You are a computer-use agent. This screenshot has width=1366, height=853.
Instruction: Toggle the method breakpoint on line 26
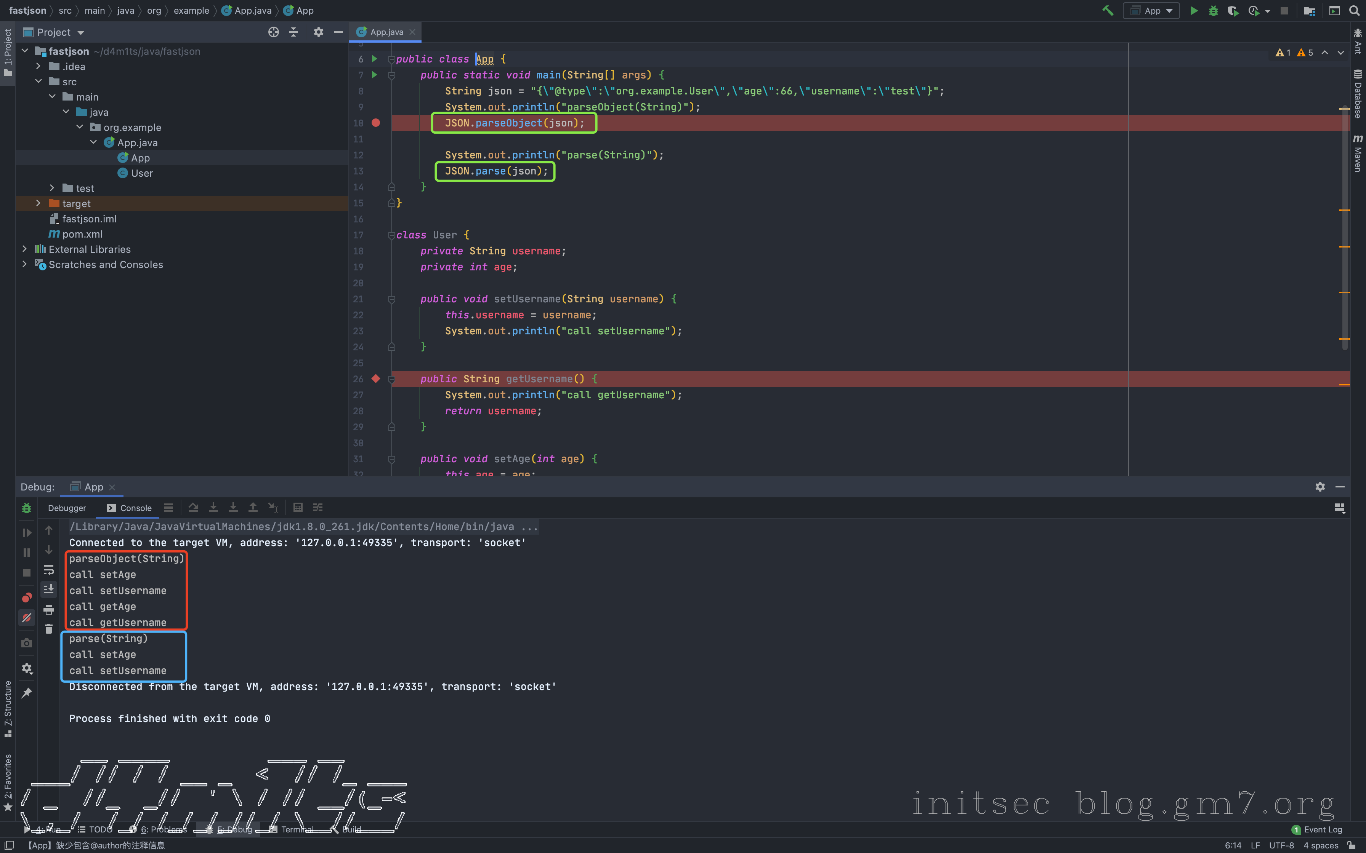pyautogui.click(x=376, y=379)
